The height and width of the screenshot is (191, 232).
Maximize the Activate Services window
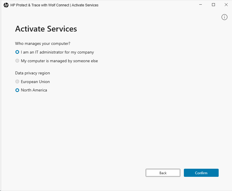(x=213, y=5)
